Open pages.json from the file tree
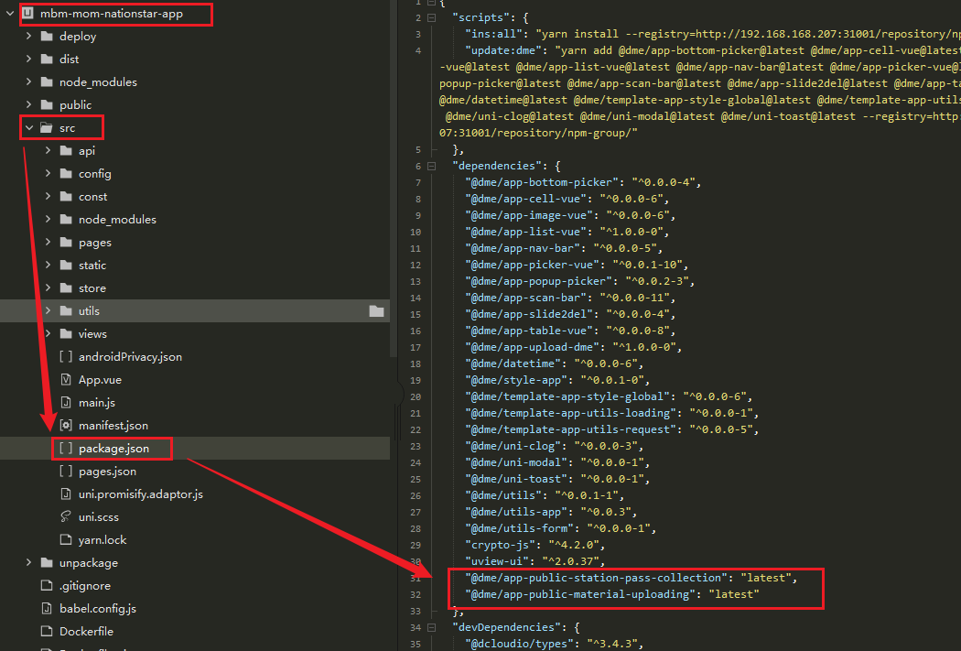Viewport: 961px width, 651px height. point(107,472)
